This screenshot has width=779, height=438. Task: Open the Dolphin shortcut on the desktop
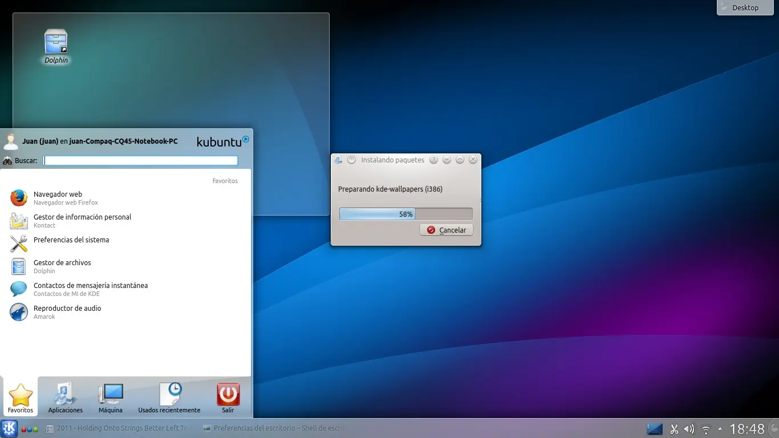(x=56, y=47)
